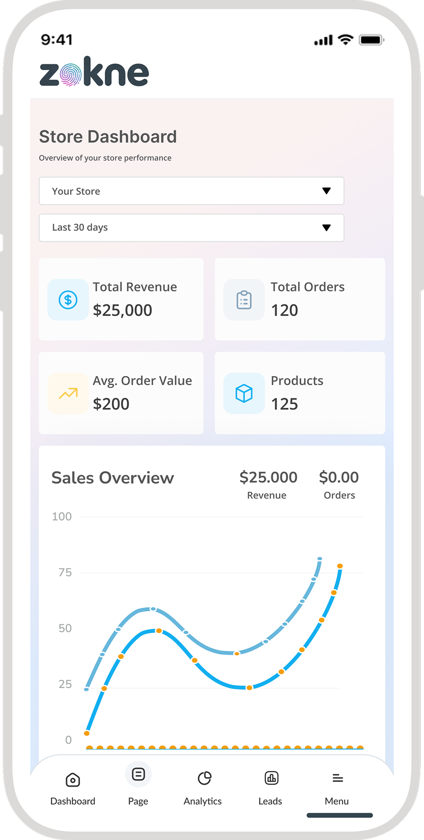Click the Total Orders label
This screenshot has width=424, height=840.
pyautogui.click(x=307, y=287)
